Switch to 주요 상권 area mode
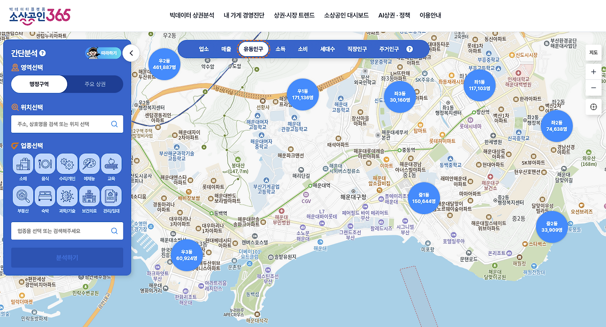The height and width of the screenshot is (327, 606). (x=95, y=84)
